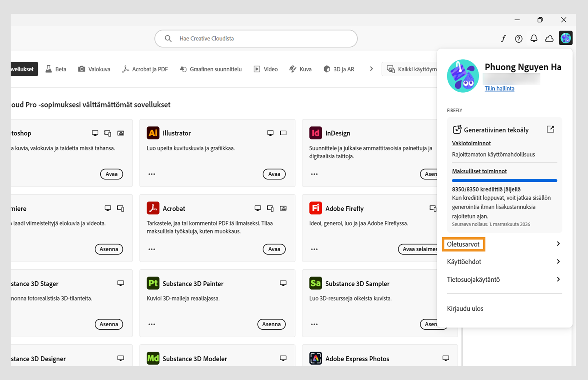
Task: Install Substance 3D Painter via Asenna
Action: (271, 324)
